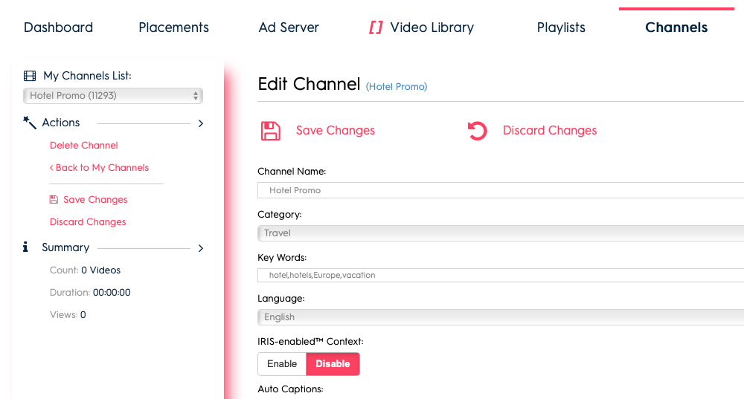
Task: Collapse the Actions section chevron
Action: point(201,123)
